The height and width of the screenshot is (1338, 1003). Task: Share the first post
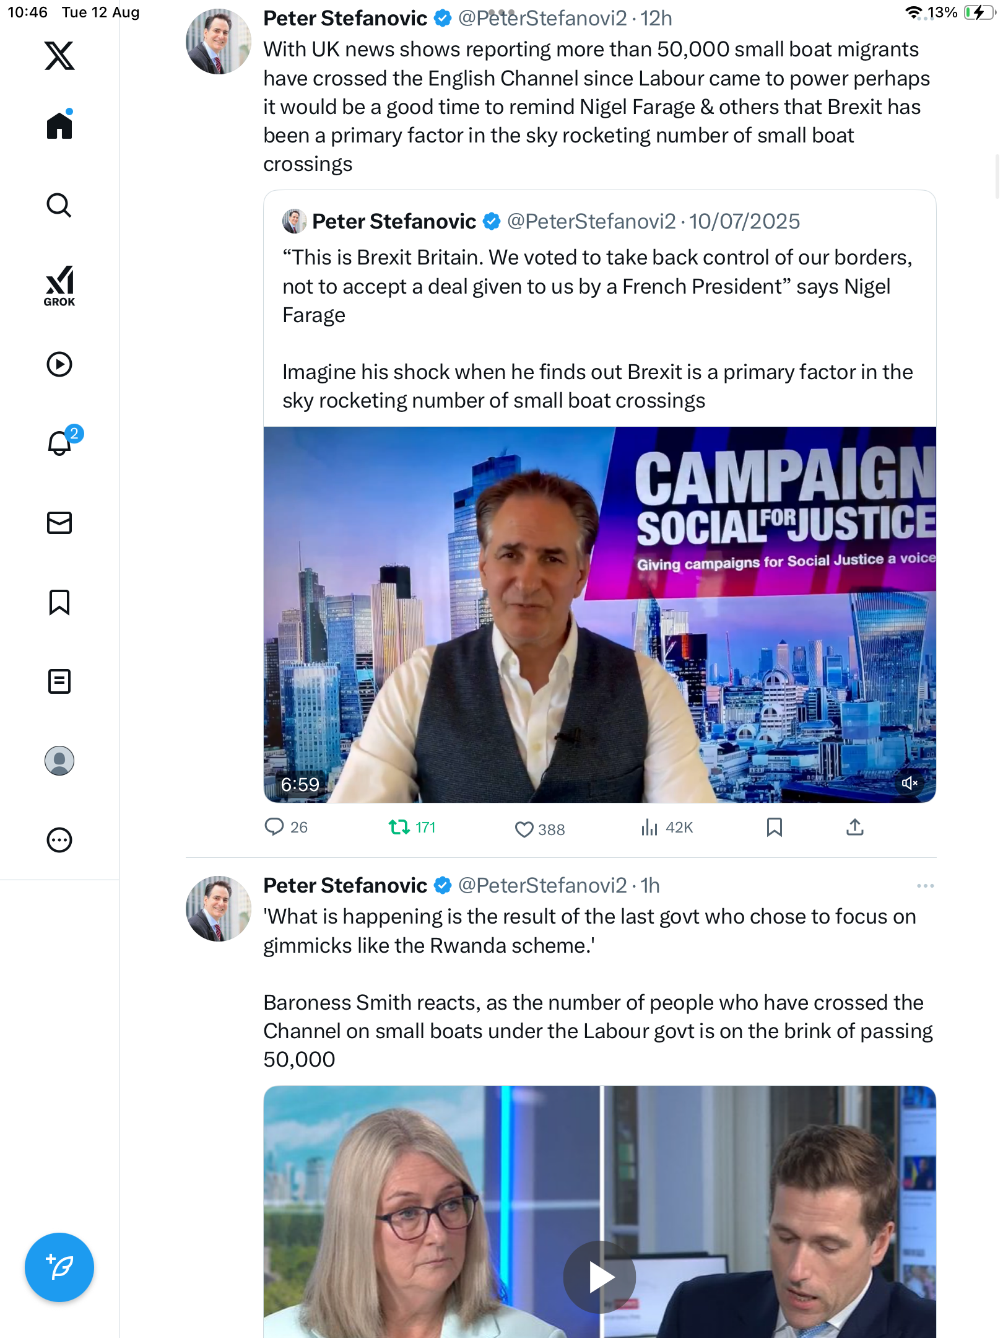coord(854,828)
